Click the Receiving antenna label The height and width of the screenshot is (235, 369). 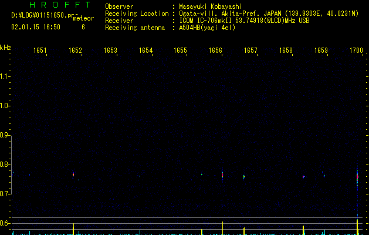click(x=135, y=28)
